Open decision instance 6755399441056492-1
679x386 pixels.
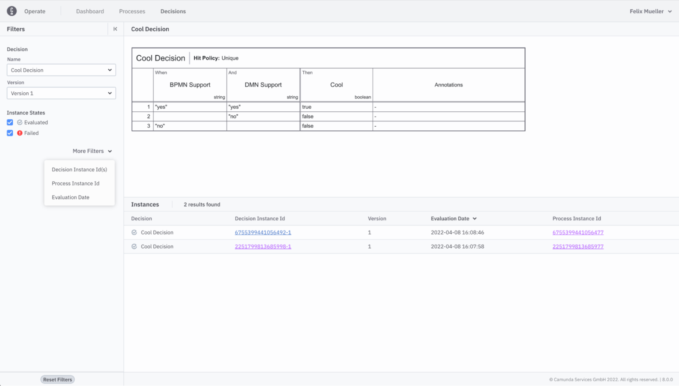(263, 232)
